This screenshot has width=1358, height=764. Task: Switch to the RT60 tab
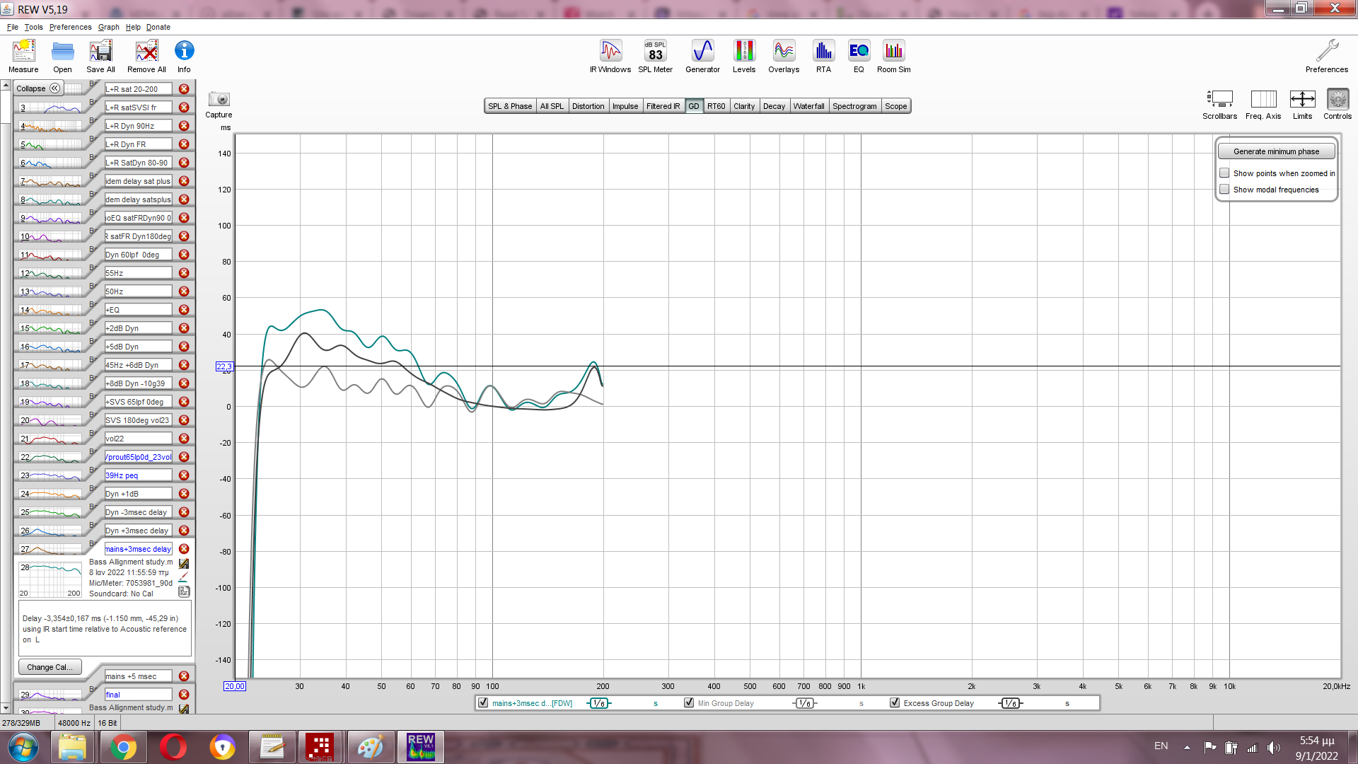click(x=716, y=106)
